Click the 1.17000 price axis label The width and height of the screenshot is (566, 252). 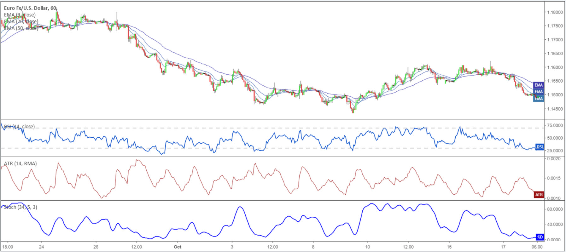point(555,40)
